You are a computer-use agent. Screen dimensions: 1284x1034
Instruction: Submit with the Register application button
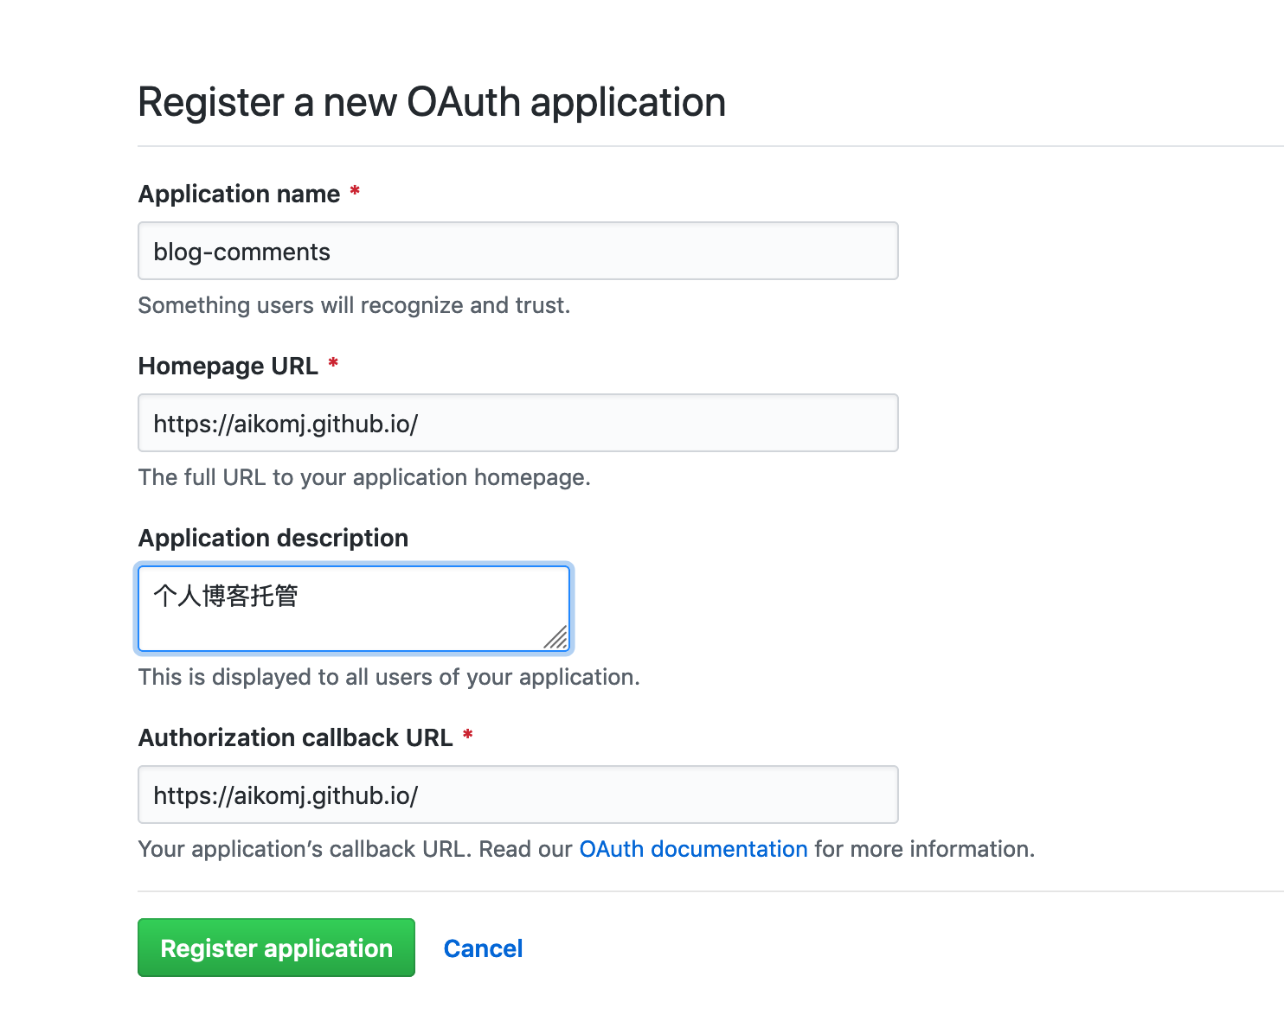277,948
